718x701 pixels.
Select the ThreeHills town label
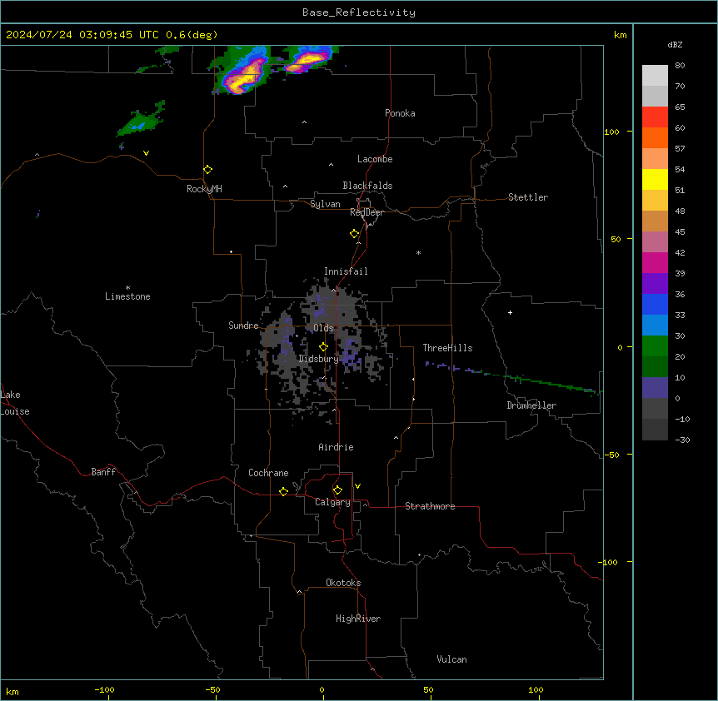pyautogui.click(x=447, y=348)
